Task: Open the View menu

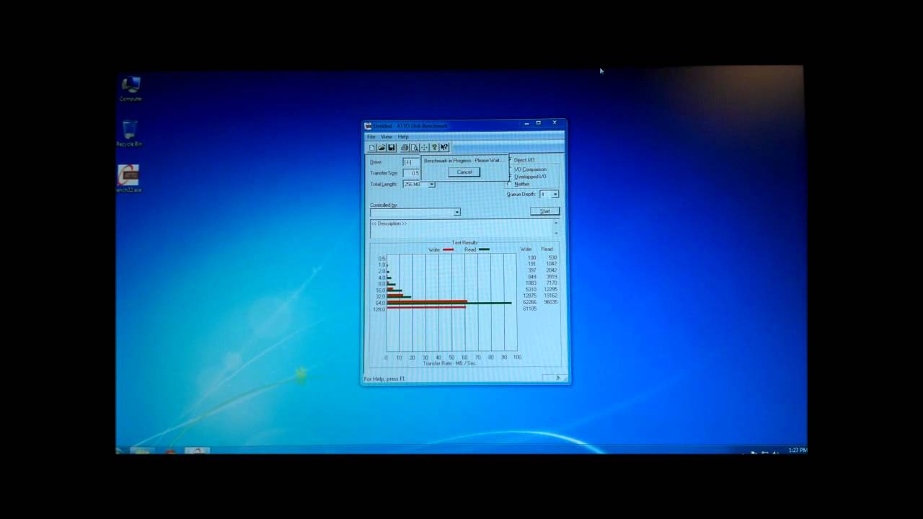Action: [x=387, y=137]
